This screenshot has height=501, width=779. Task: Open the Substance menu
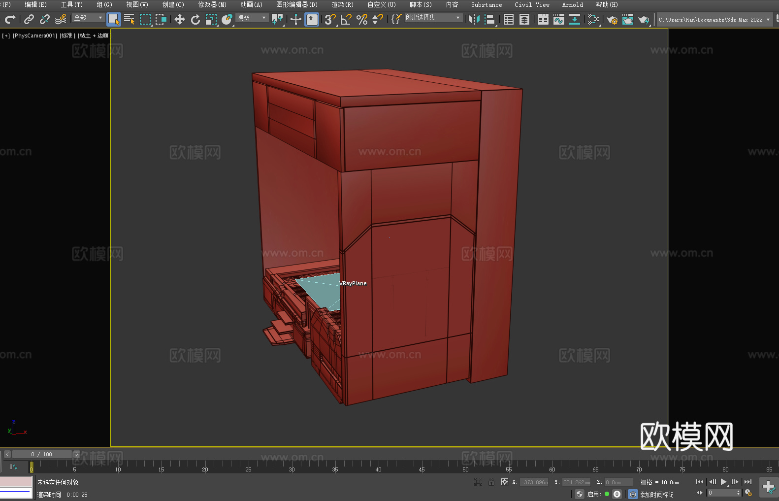point(487,4)
